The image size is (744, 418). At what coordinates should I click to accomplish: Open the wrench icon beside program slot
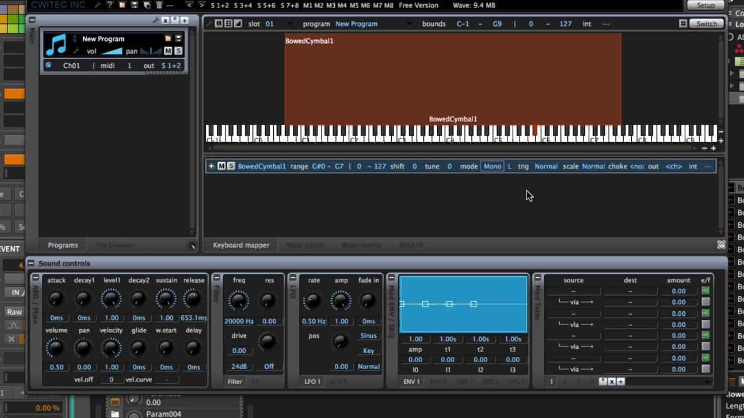[x=76, y=51]
